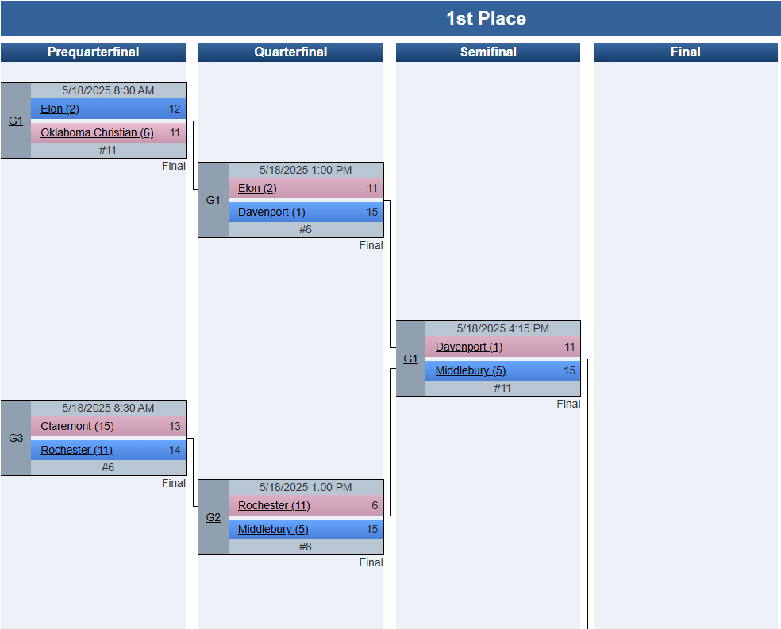
Task: Click Rochester (11) in the Quarterfinal game
Action: tap(274, 505)
